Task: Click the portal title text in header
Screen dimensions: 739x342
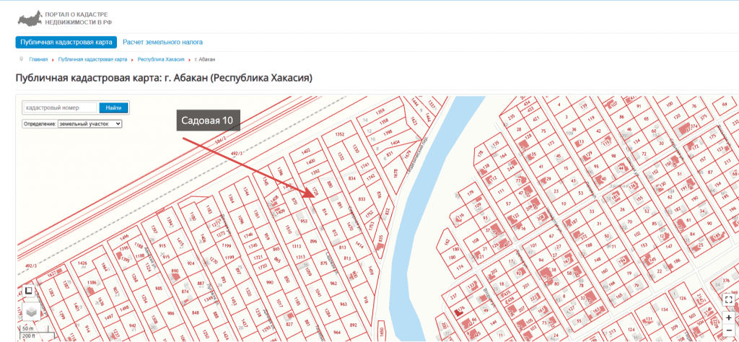Action: (x=77, y=18)
